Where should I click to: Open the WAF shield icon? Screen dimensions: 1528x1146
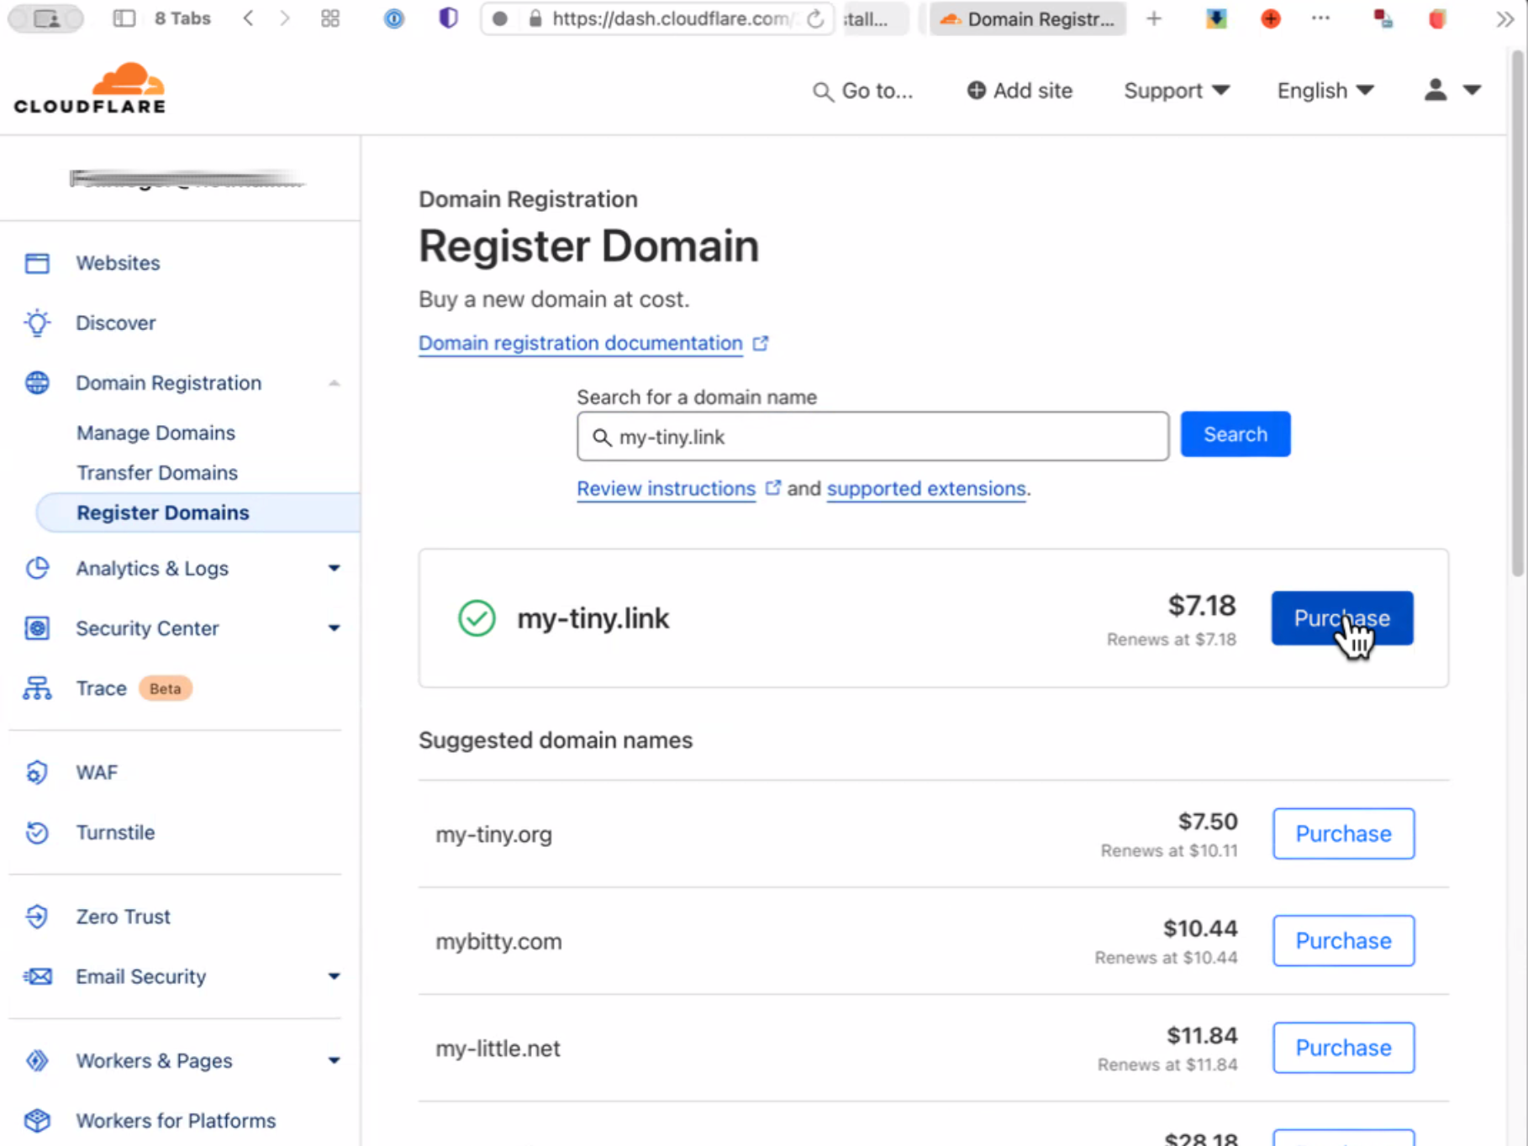(x=37, y=772)
